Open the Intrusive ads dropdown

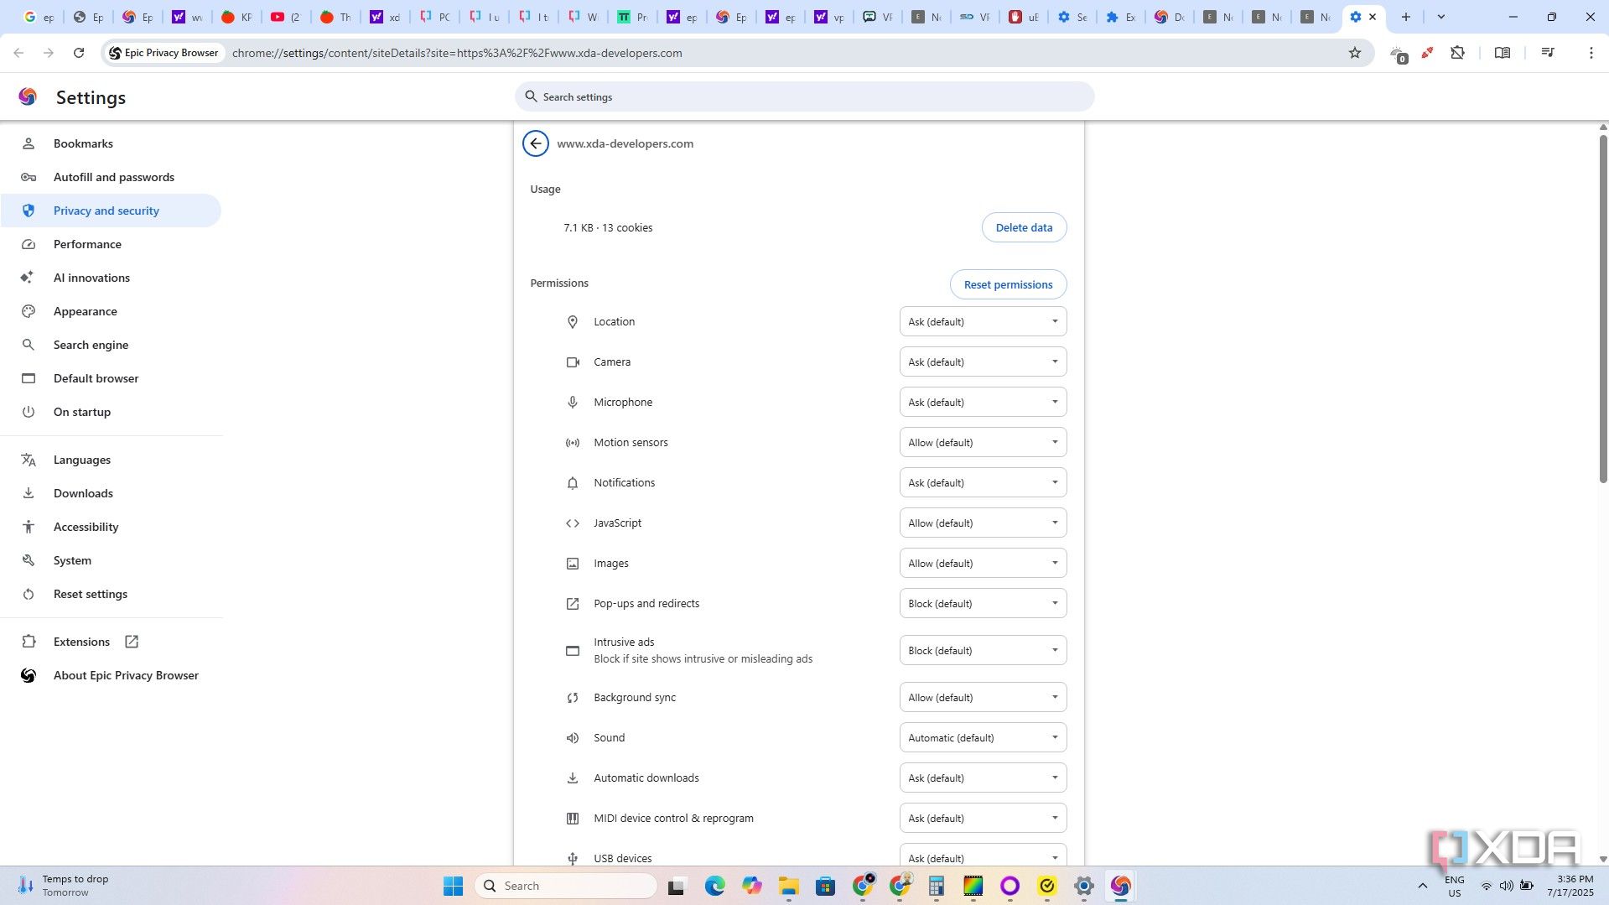983,650
